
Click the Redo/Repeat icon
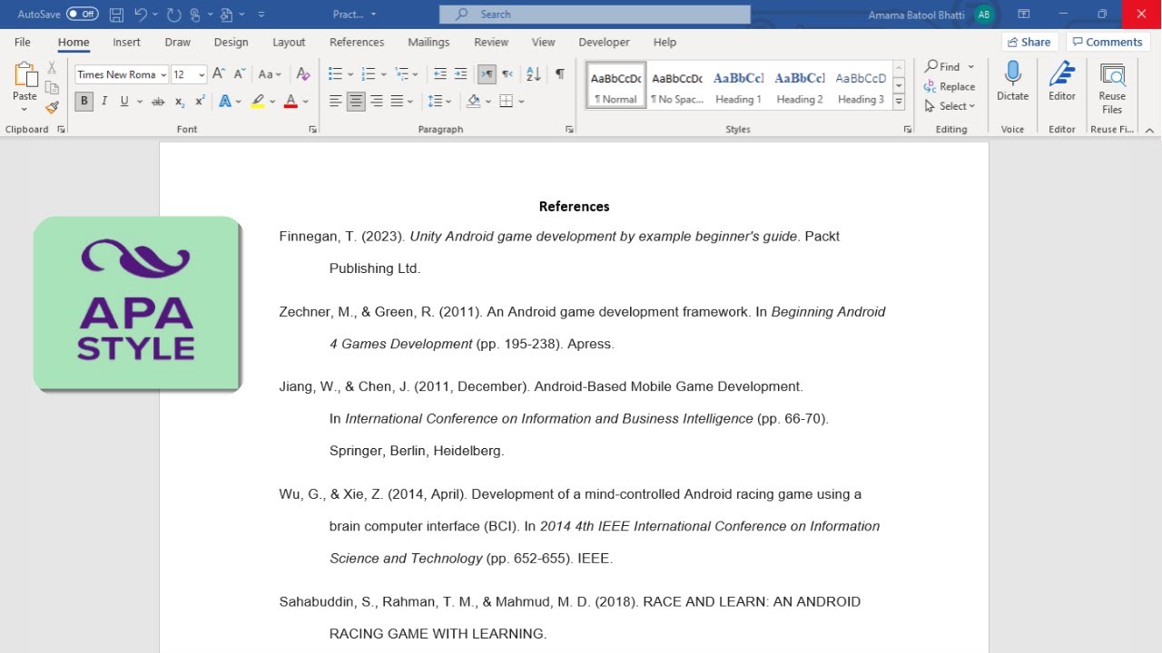point(173,15)
